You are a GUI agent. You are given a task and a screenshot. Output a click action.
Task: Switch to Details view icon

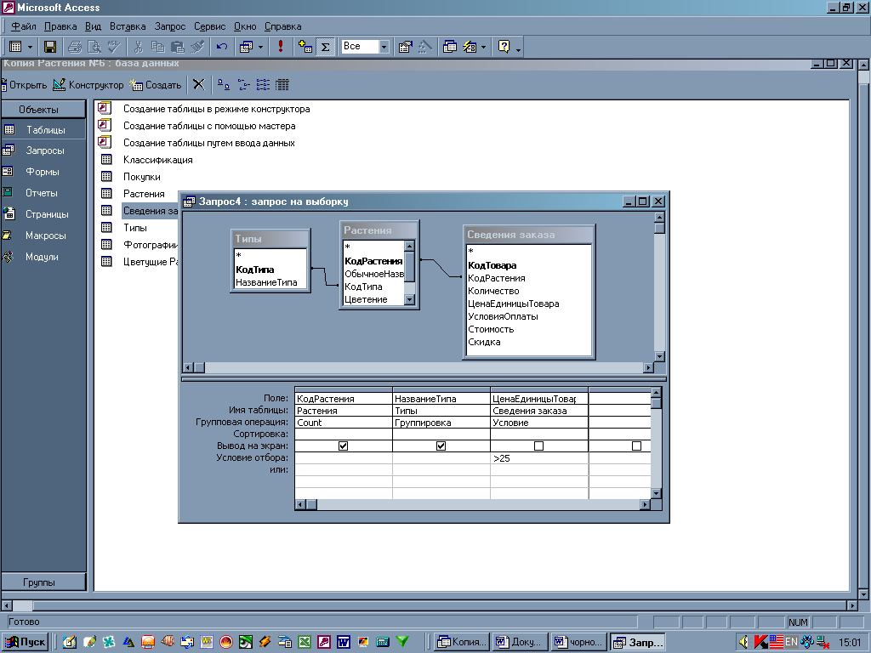pos(282,85)
